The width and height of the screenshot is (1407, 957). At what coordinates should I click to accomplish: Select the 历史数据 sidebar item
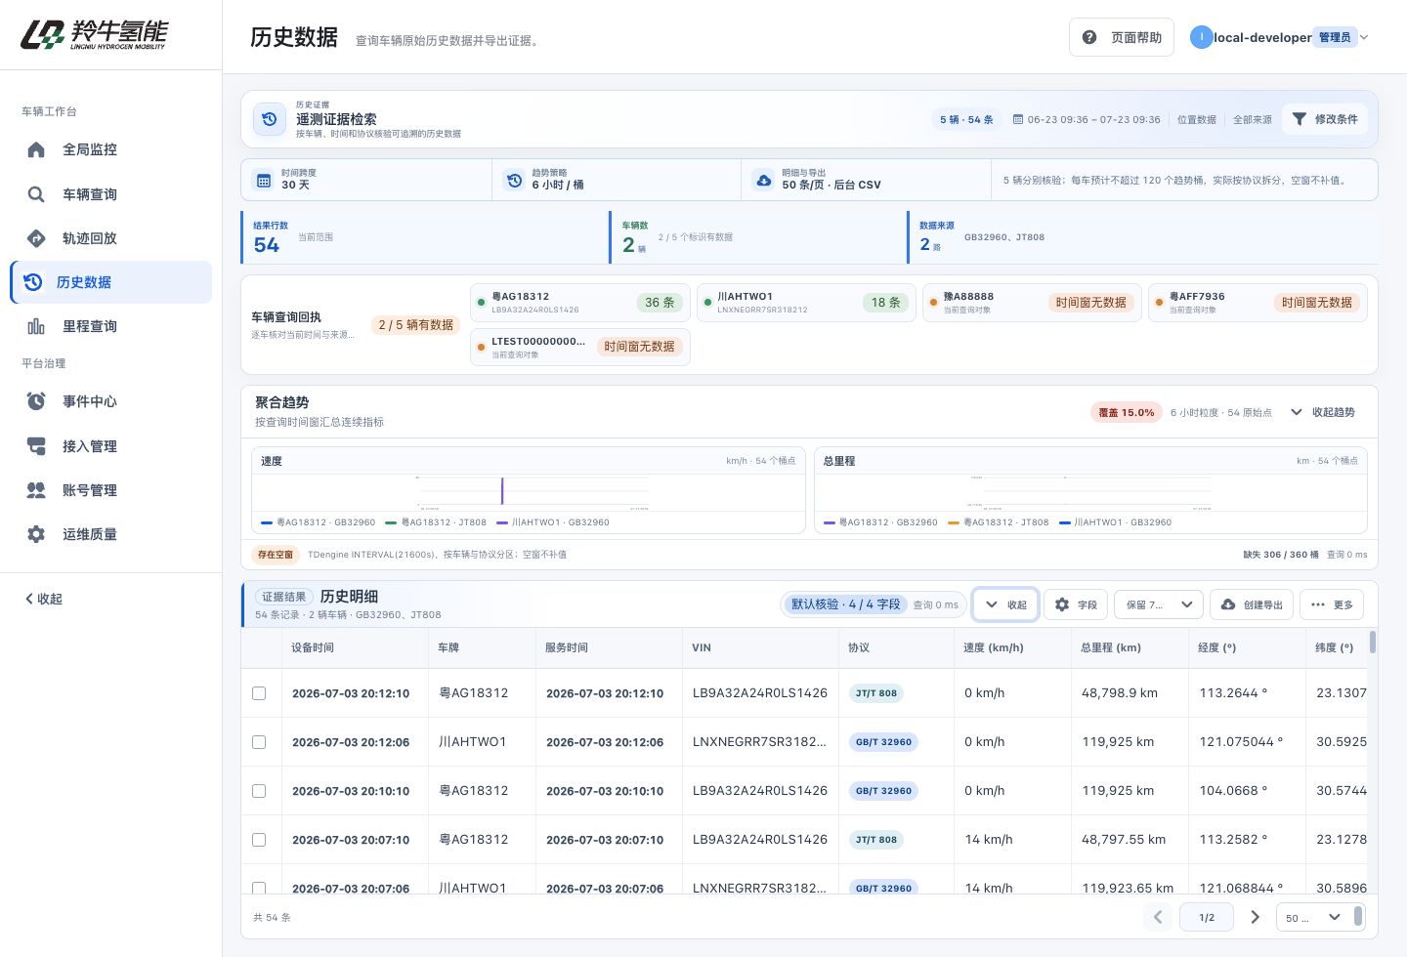[x=110, y=282]
